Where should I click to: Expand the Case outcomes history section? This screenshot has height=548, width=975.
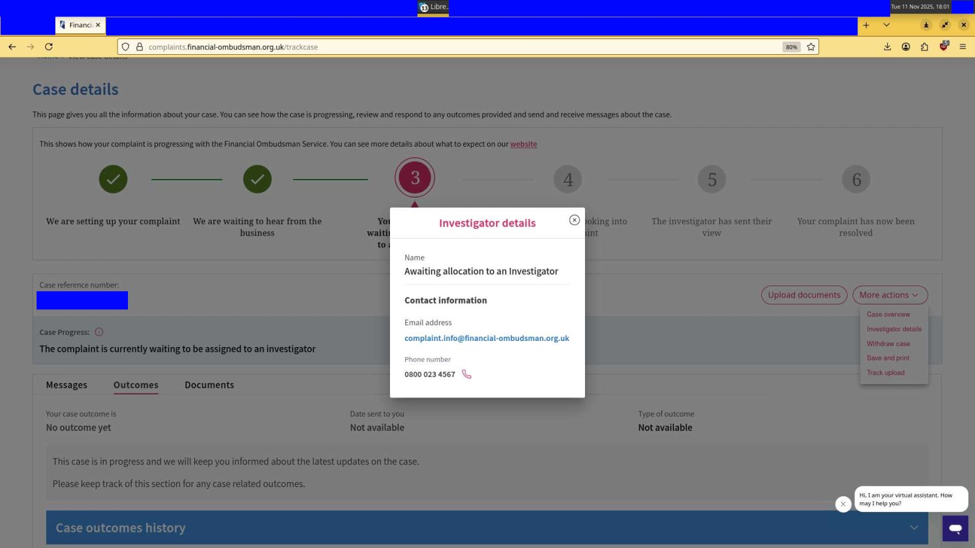[x=913, y=527]
